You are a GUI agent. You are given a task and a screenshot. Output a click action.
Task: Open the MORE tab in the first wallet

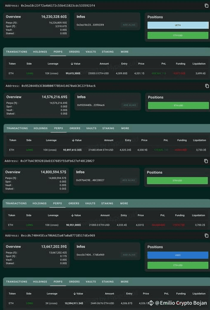124,52
